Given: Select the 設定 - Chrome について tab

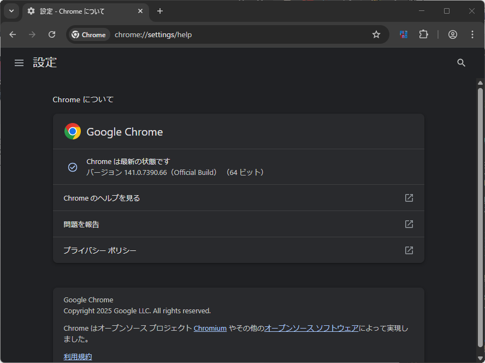Looking at the screenshot, I should [76, 11].
